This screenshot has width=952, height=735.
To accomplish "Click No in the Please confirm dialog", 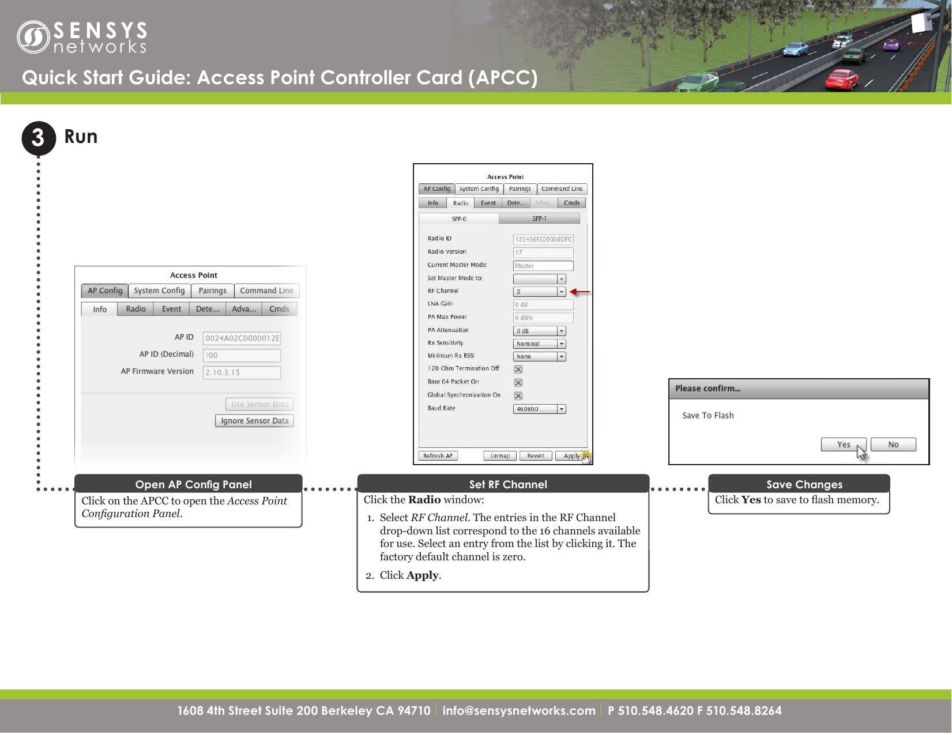I will point(893,444).
